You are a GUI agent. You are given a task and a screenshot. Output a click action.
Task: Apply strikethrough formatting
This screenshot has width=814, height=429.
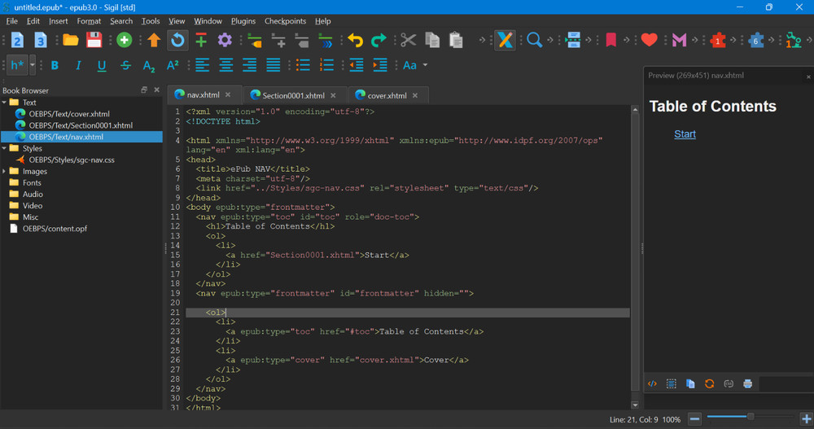pos(125,65)
